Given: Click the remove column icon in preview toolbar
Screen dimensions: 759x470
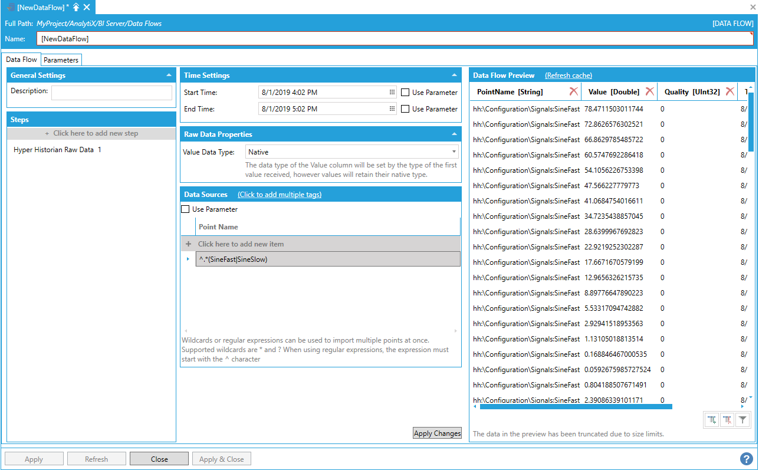Looking at the screenshot, I should coord(727,420).
